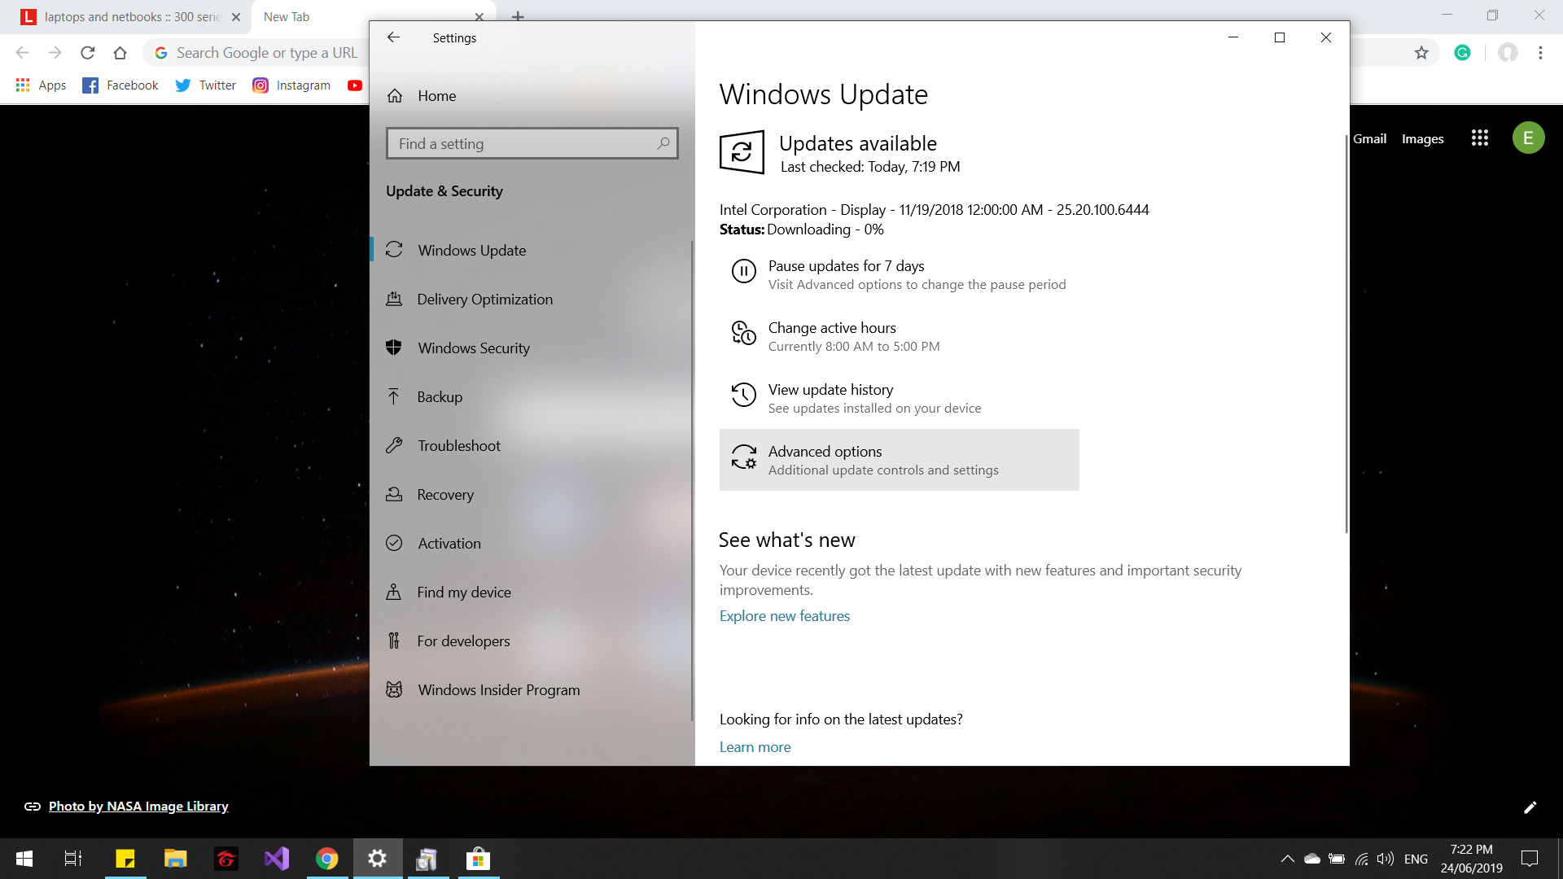Open Windows Security section
Screen dimensions: 1563x879
473,348
